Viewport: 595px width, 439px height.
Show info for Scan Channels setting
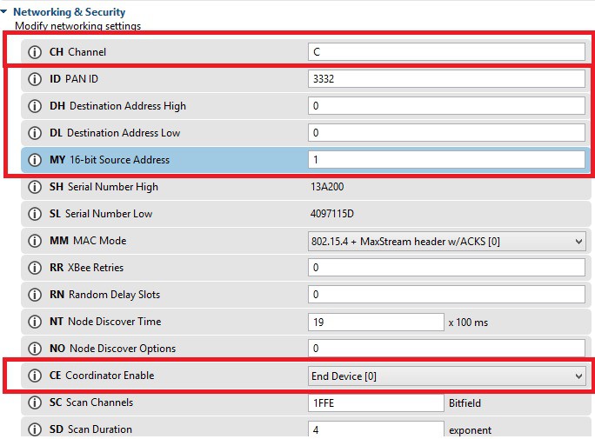[x=35, y=402]
